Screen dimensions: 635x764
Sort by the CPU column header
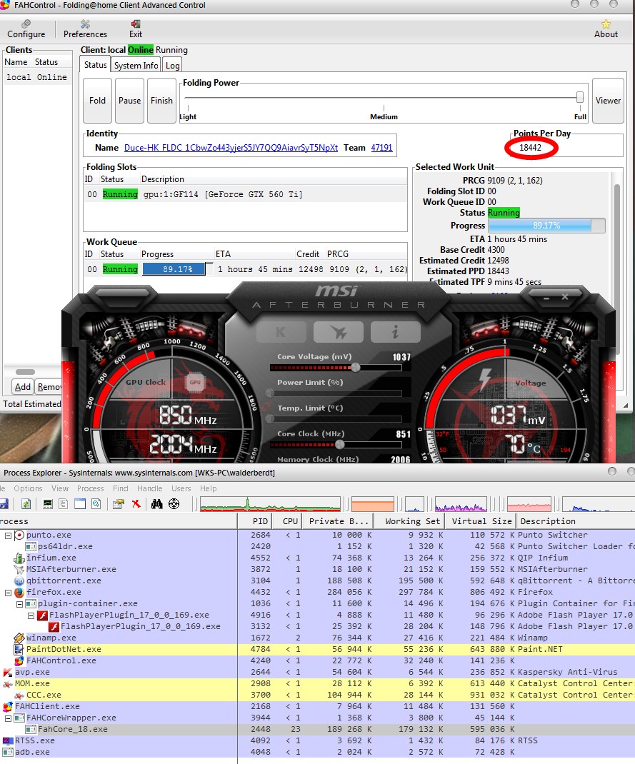pyautogui.click(x=287, y=521)
